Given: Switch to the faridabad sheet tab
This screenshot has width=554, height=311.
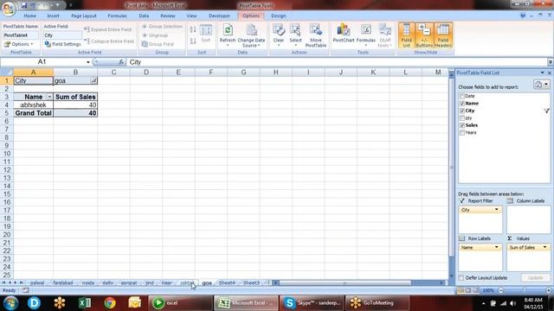Looking at the screenshot, I should coord(63,282).
